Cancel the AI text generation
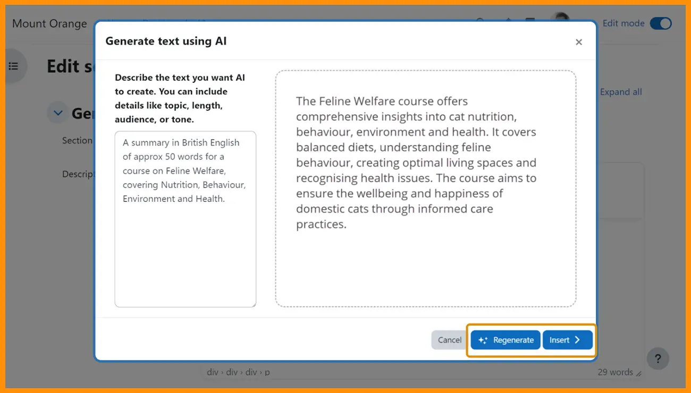This screenshot has height=393, width=691. [449, 340]
